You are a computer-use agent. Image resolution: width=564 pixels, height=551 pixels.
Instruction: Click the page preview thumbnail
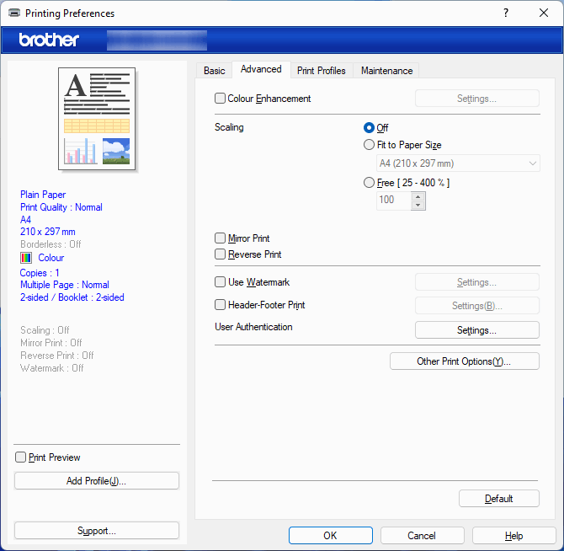[x=97, y=119]
